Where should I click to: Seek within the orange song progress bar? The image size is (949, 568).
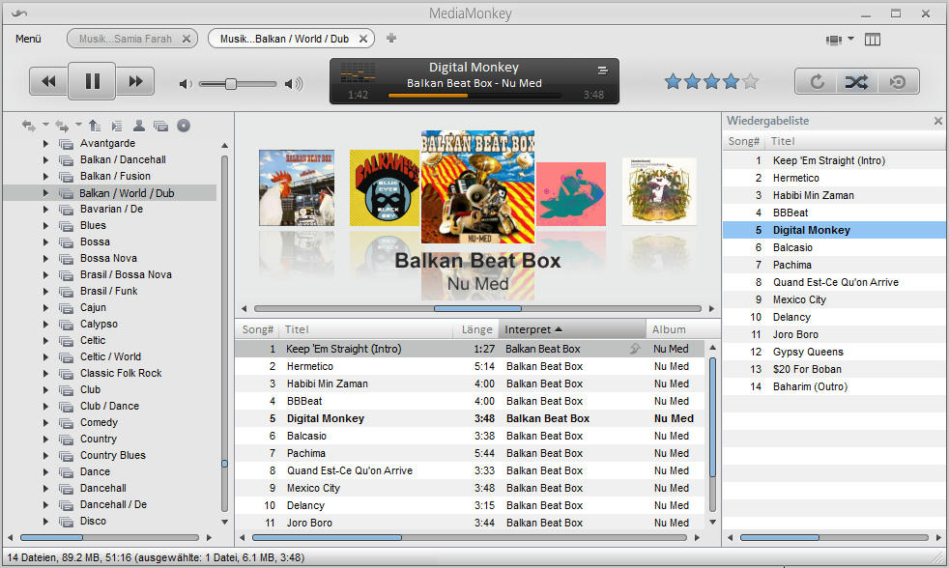tap(474, 96)
